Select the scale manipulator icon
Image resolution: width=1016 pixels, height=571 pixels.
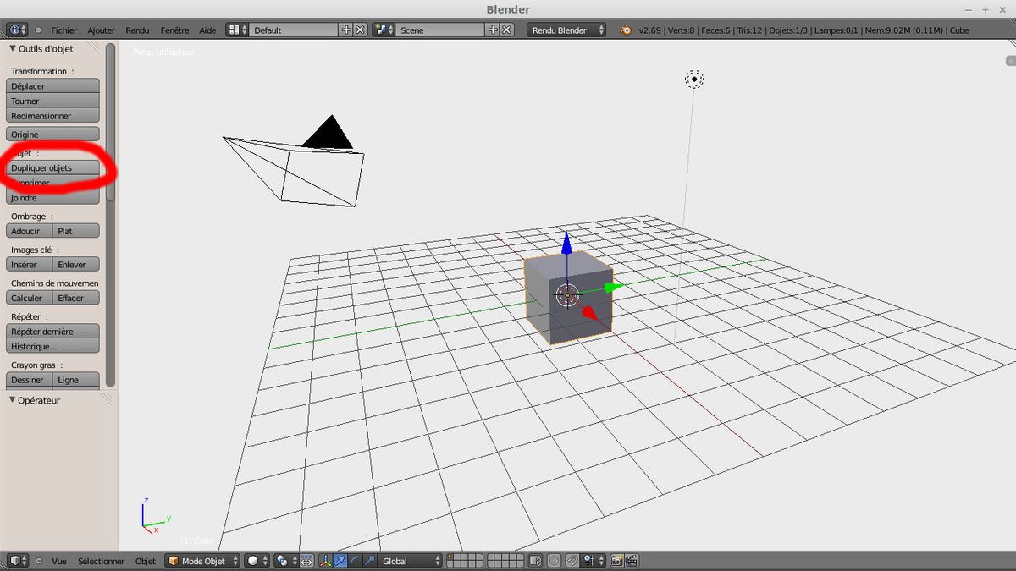[x=368, y=561]
